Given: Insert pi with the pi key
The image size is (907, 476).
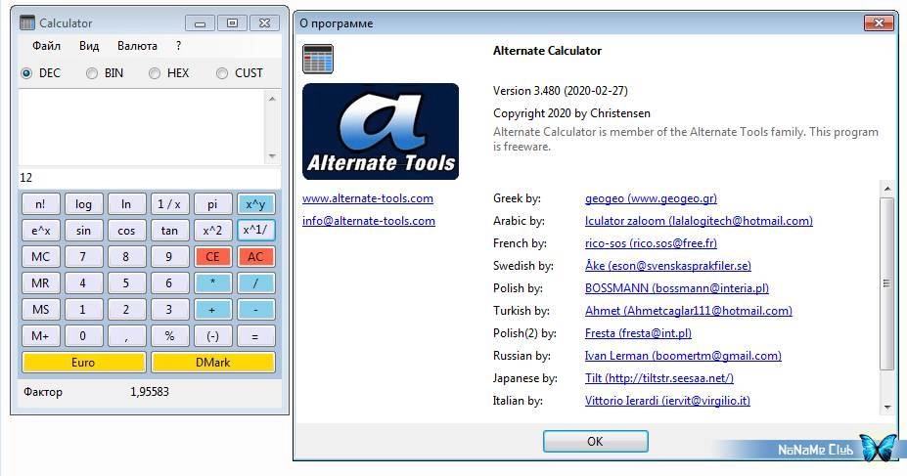Looking at the screenshot, I should 212,204.
